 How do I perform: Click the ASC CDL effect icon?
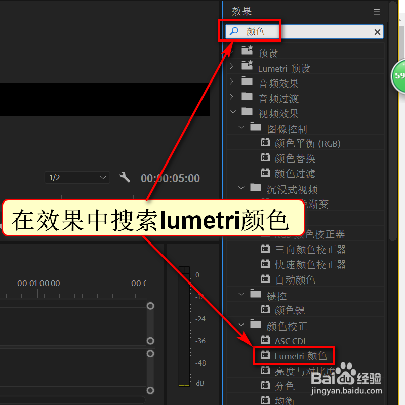click(265, 340)
